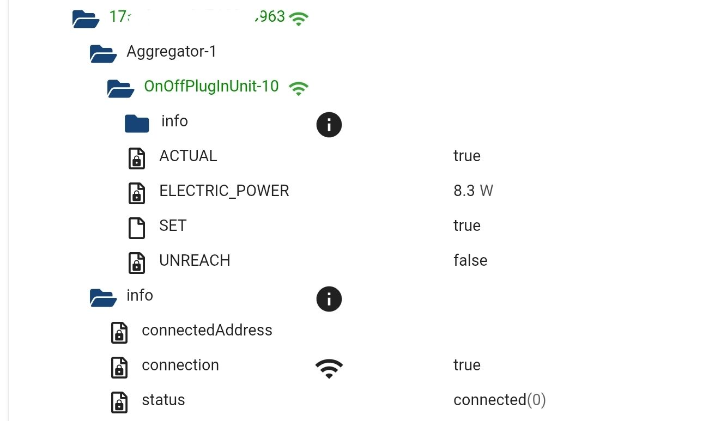Click the info icon beside the lower info folder
Image resolution: width=703 pixels, height=421 pixels.
coord(329,299)
